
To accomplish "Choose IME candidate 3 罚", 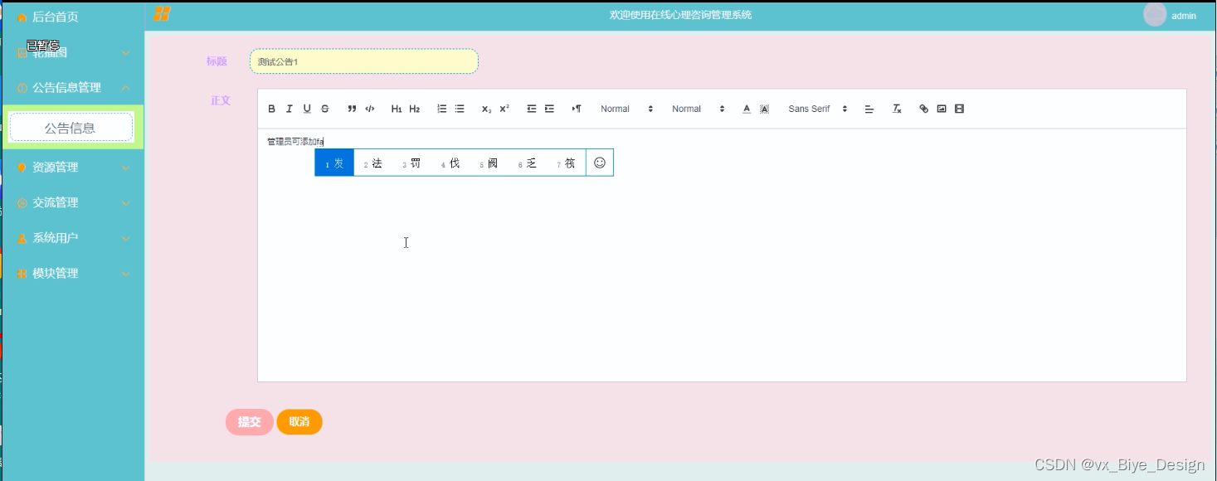I will pyautogui.click(x=412, y=163).
